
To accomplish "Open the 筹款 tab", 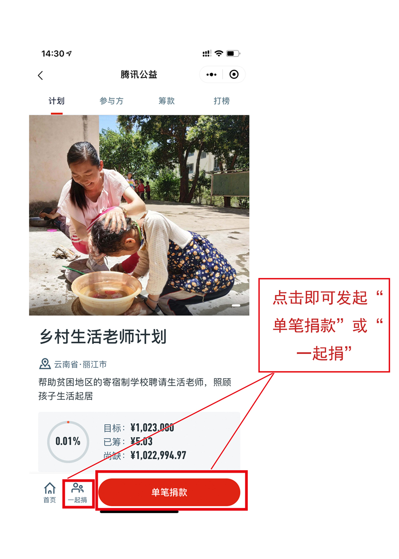I will (167, 101).
